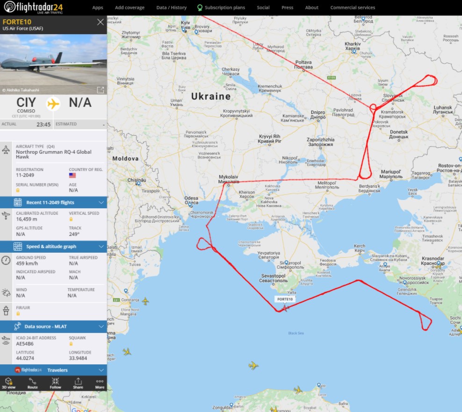The width and height of the screenshot is (462, 412).
Task: Click the Flightradar24 logo
Action: [33, 7]
